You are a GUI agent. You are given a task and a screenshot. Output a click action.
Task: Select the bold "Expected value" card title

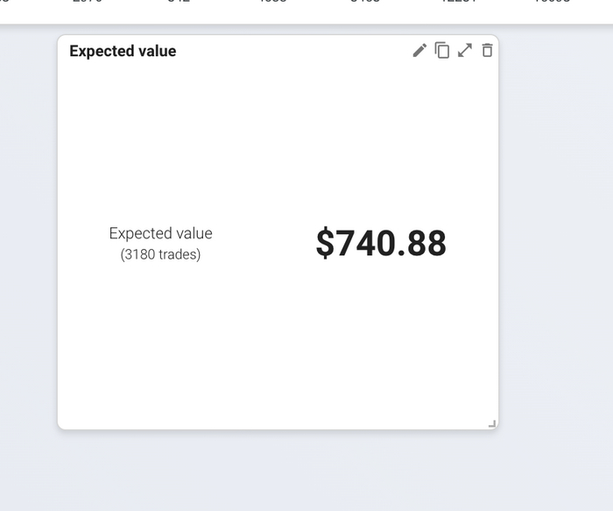coord(123,51)
